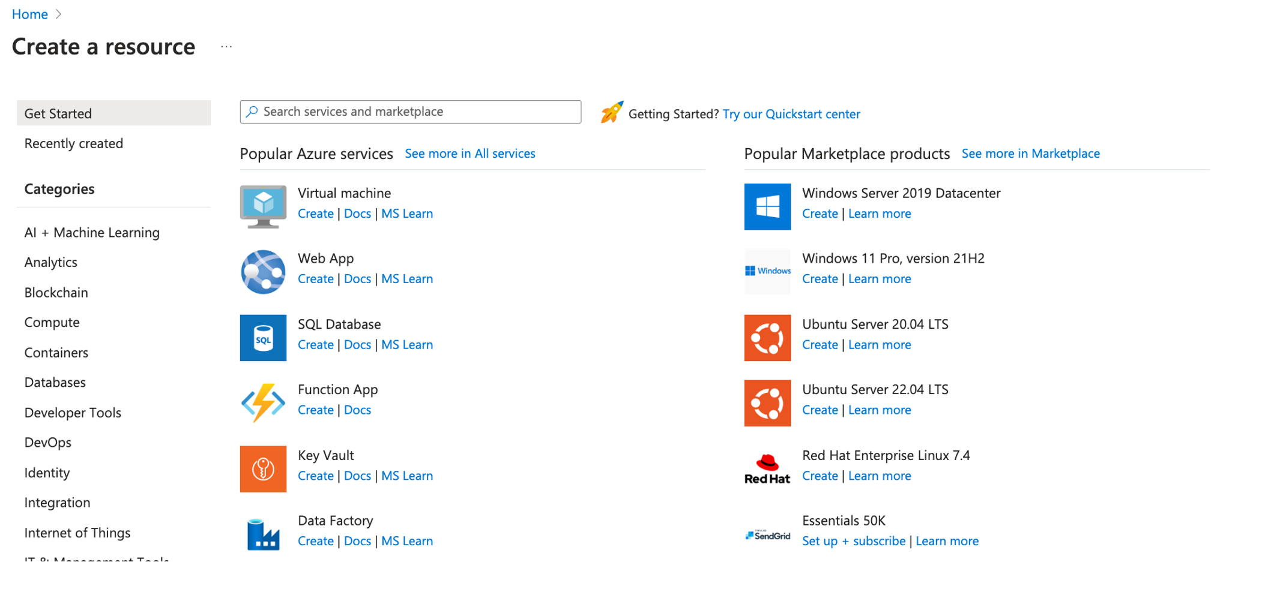Open MS Learn for SQL Database

pyautogui.click(x=407, y=345)
